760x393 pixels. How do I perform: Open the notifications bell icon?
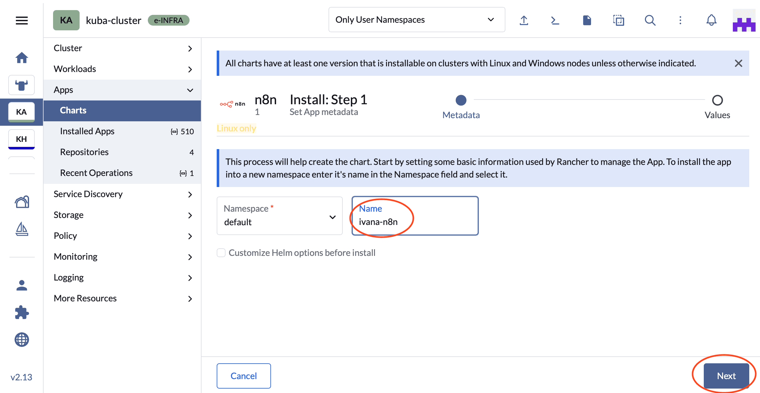(711, 21)
